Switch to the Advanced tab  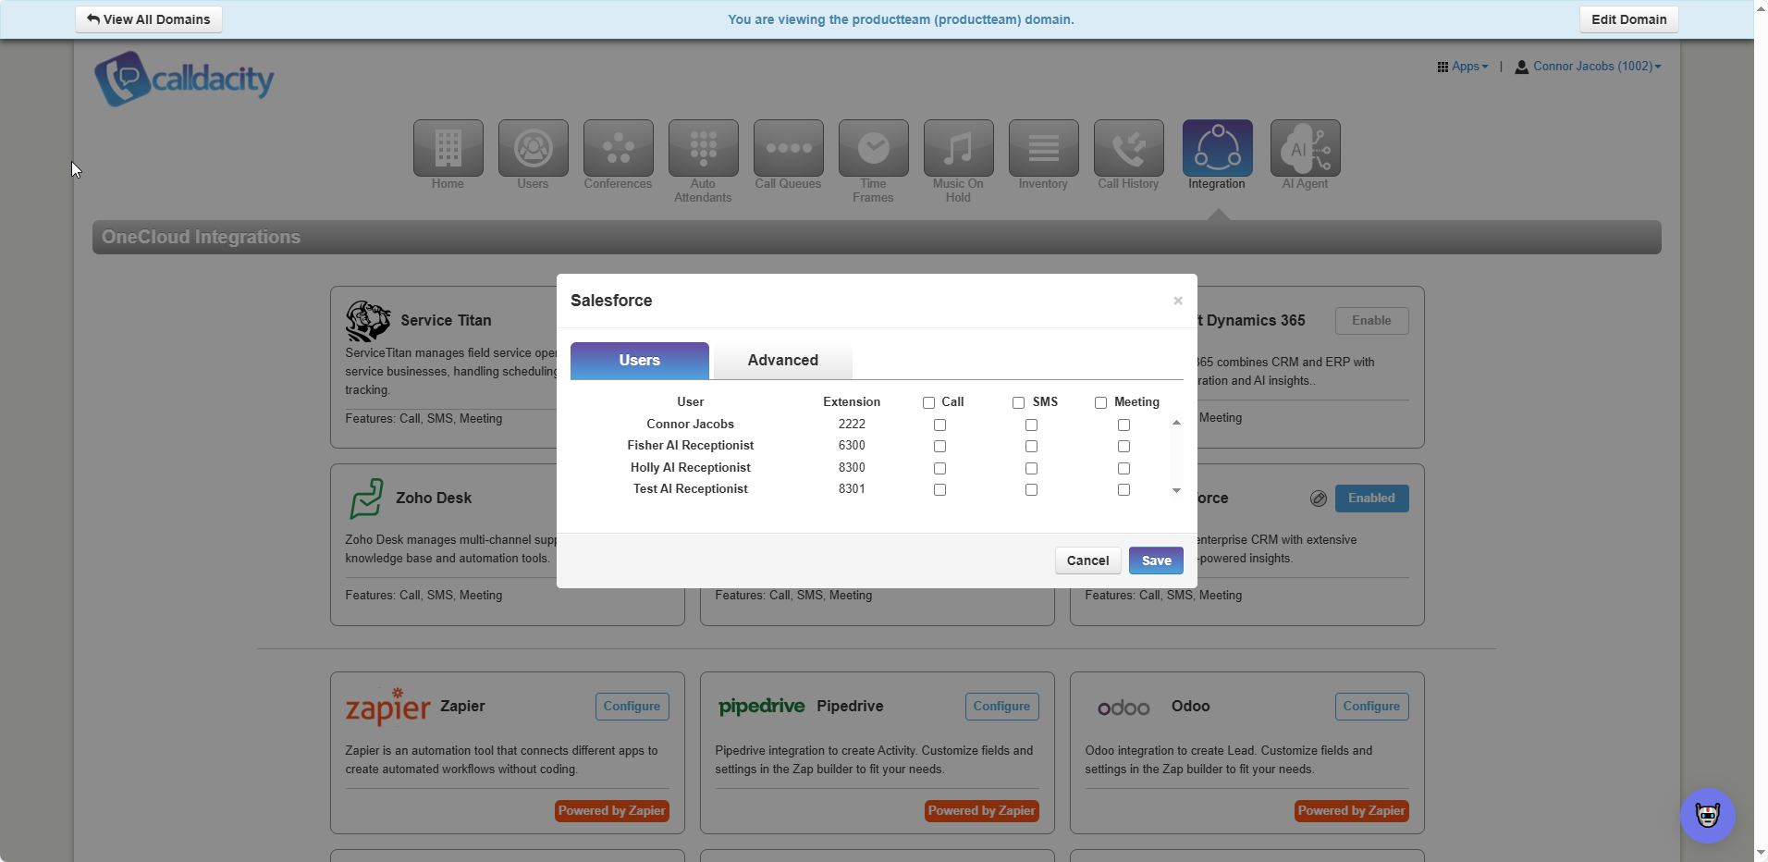pos(782,361)
